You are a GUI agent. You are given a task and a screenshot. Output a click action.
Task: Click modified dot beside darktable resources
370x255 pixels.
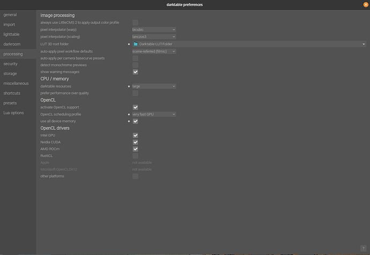click(x=129, y=86)
